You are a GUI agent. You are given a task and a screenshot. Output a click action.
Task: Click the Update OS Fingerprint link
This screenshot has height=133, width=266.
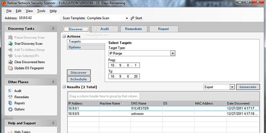(29, 68)
